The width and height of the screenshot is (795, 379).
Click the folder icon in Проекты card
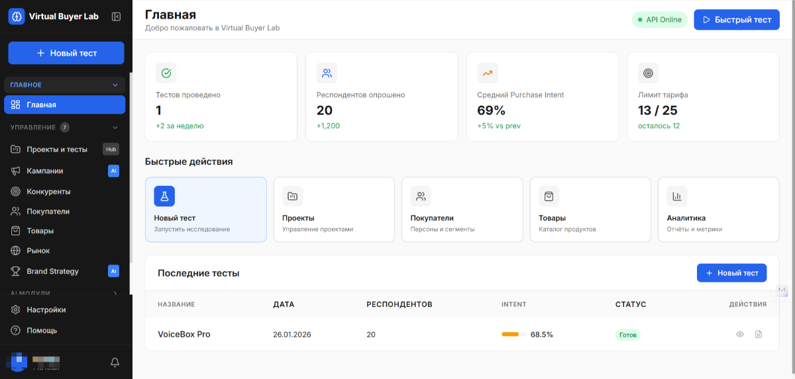click(292, 196)
